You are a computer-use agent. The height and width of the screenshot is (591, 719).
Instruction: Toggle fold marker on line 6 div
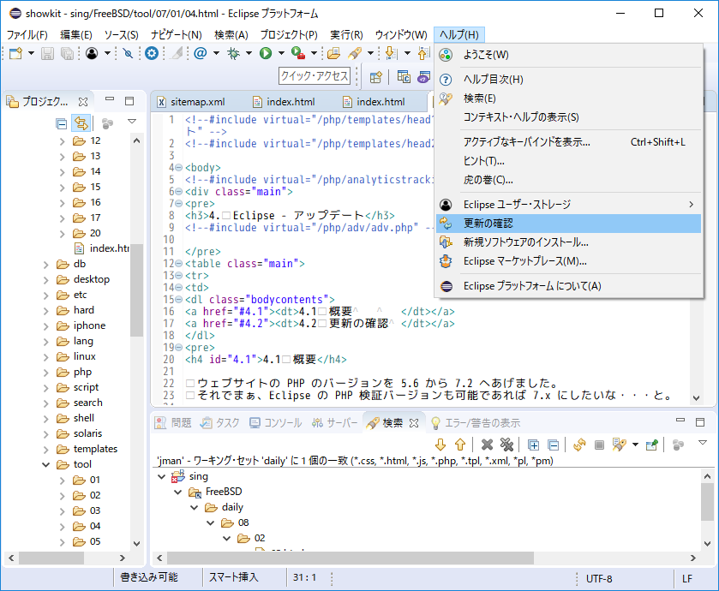[x=179, y=192]
